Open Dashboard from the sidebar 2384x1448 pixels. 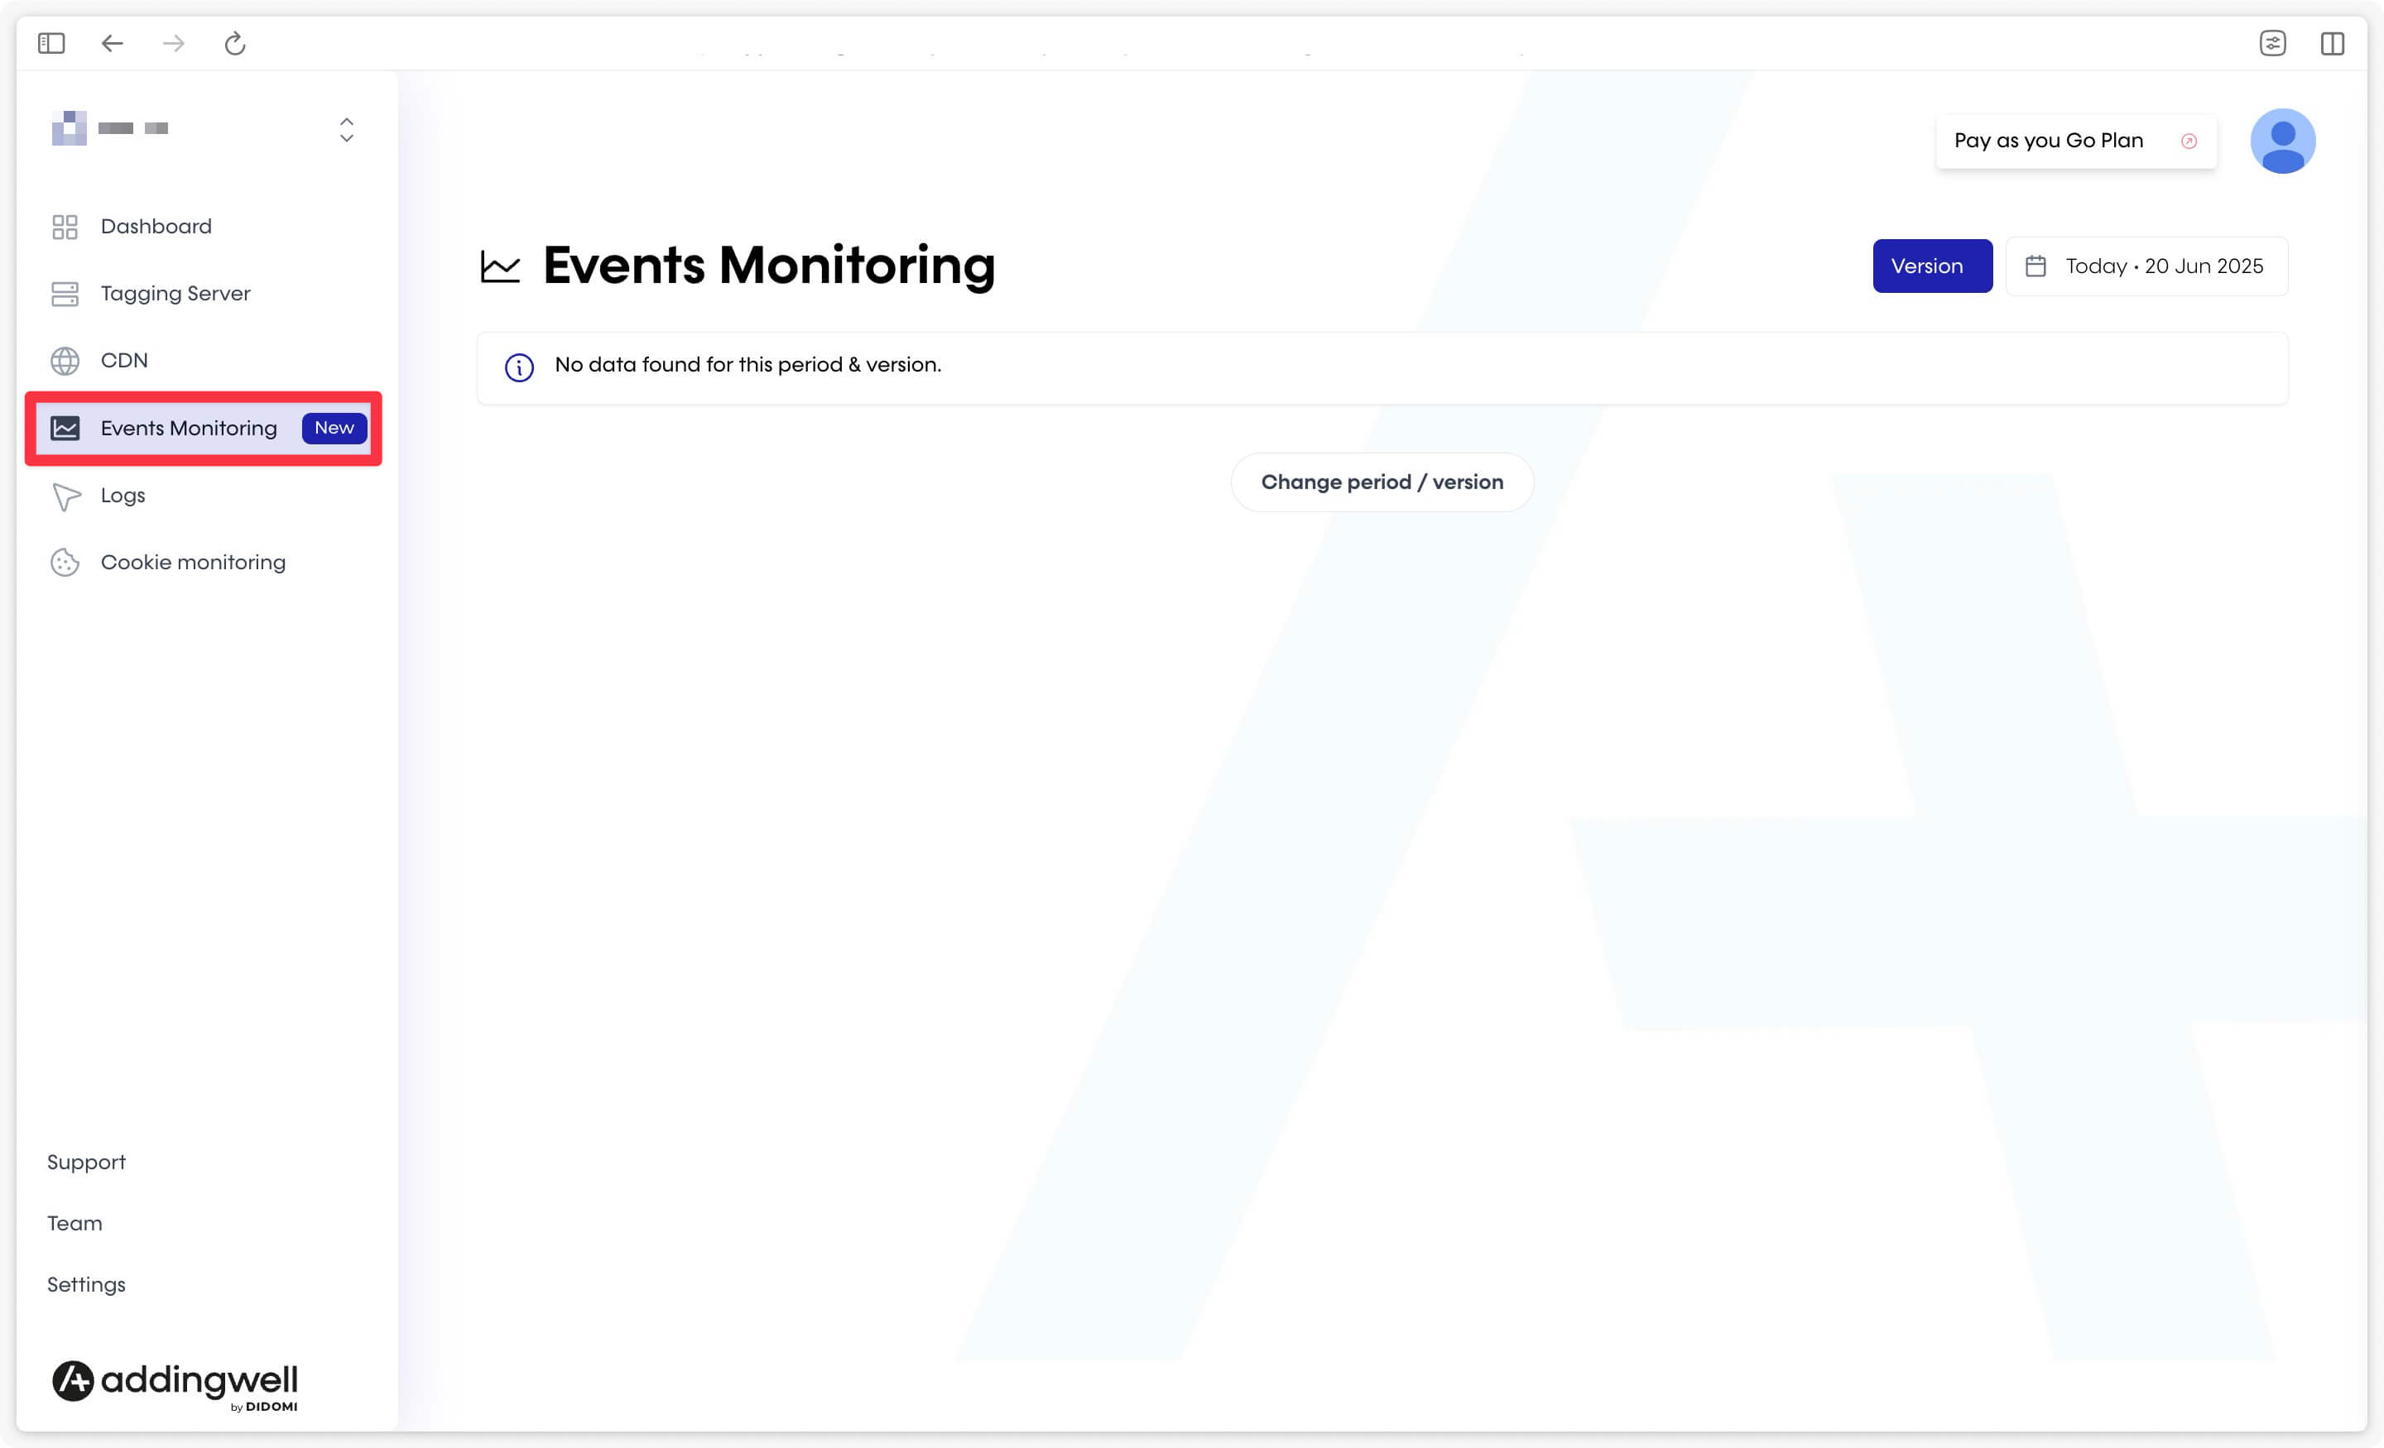(x=156, y=227)
